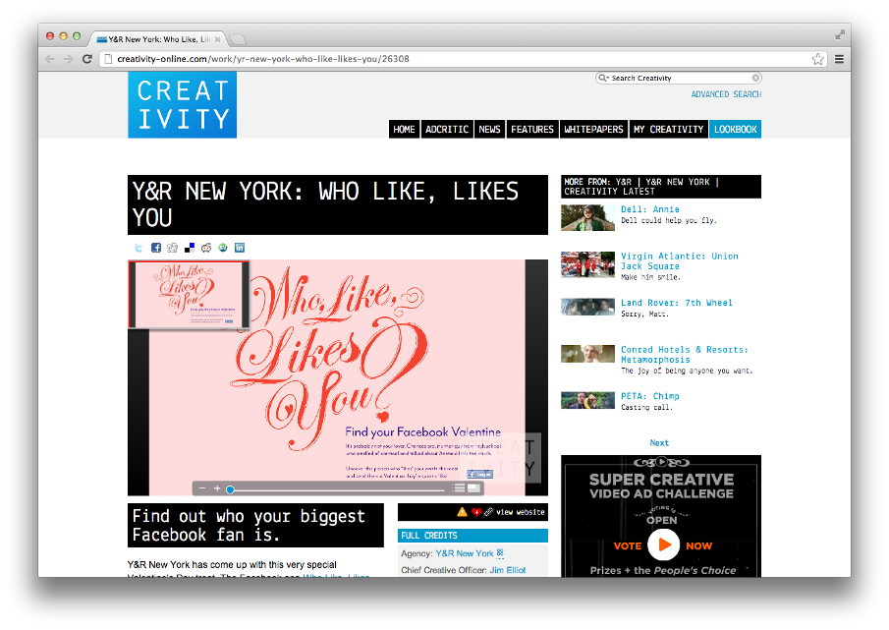Close the Y&R New York browser tab
Image resolution: width=889 pixels, height=630 pixels.
pyautogui.click(x=218, y=39)
